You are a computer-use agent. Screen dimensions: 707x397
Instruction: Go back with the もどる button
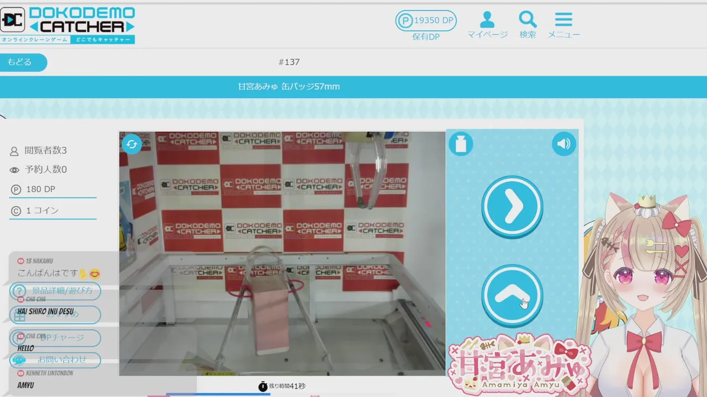point(23,62)
